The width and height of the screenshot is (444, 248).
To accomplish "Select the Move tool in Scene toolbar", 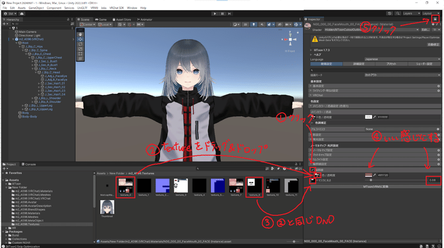I will [x=80, y=39].
